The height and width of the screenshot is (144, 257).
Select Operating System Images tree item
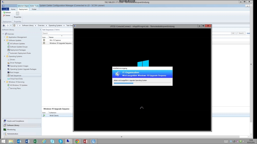pyautogui.click(x=18, y=66)
